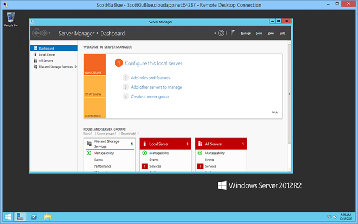
Task: Open the Notifications flag icon
Action: (x=233, y=33)
